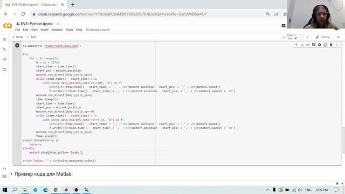The image size is (345, 194).
Task: Share this page icon in address bar
Action: tap(277, 14)
